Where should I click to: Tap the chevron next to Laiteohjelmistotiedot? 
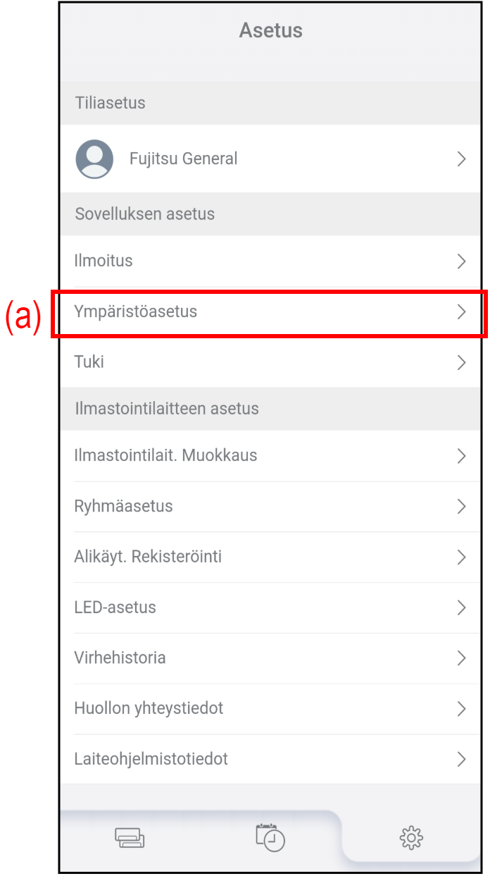[x=462, y=760]
